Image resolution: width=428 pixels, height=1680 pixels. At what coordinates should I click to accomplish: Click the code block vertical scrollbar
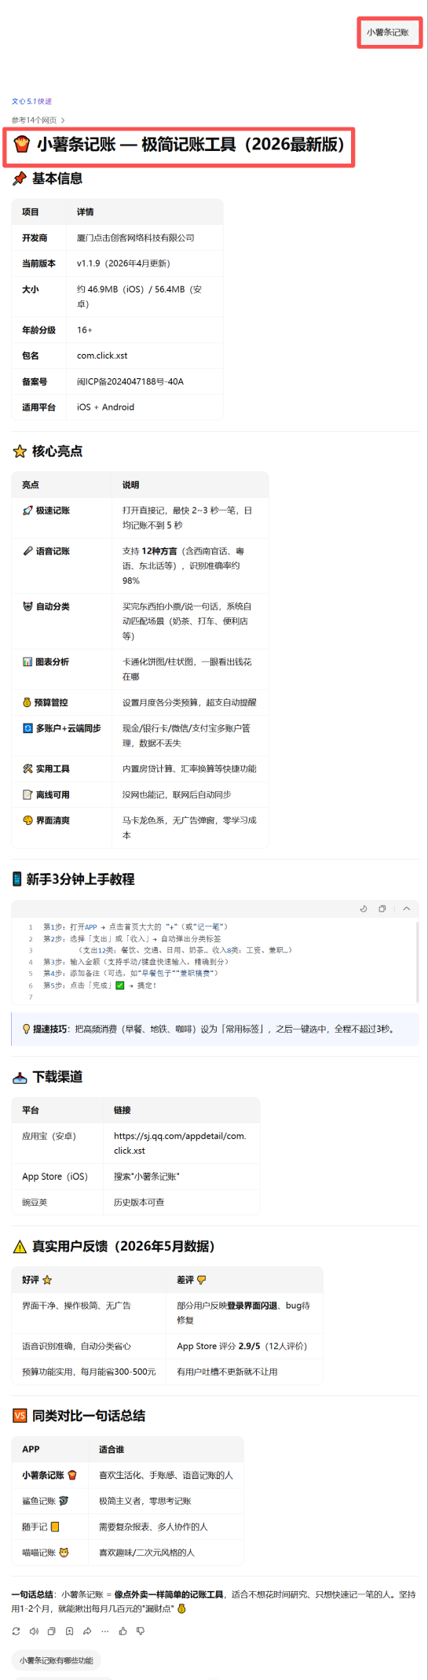[417, 962]
